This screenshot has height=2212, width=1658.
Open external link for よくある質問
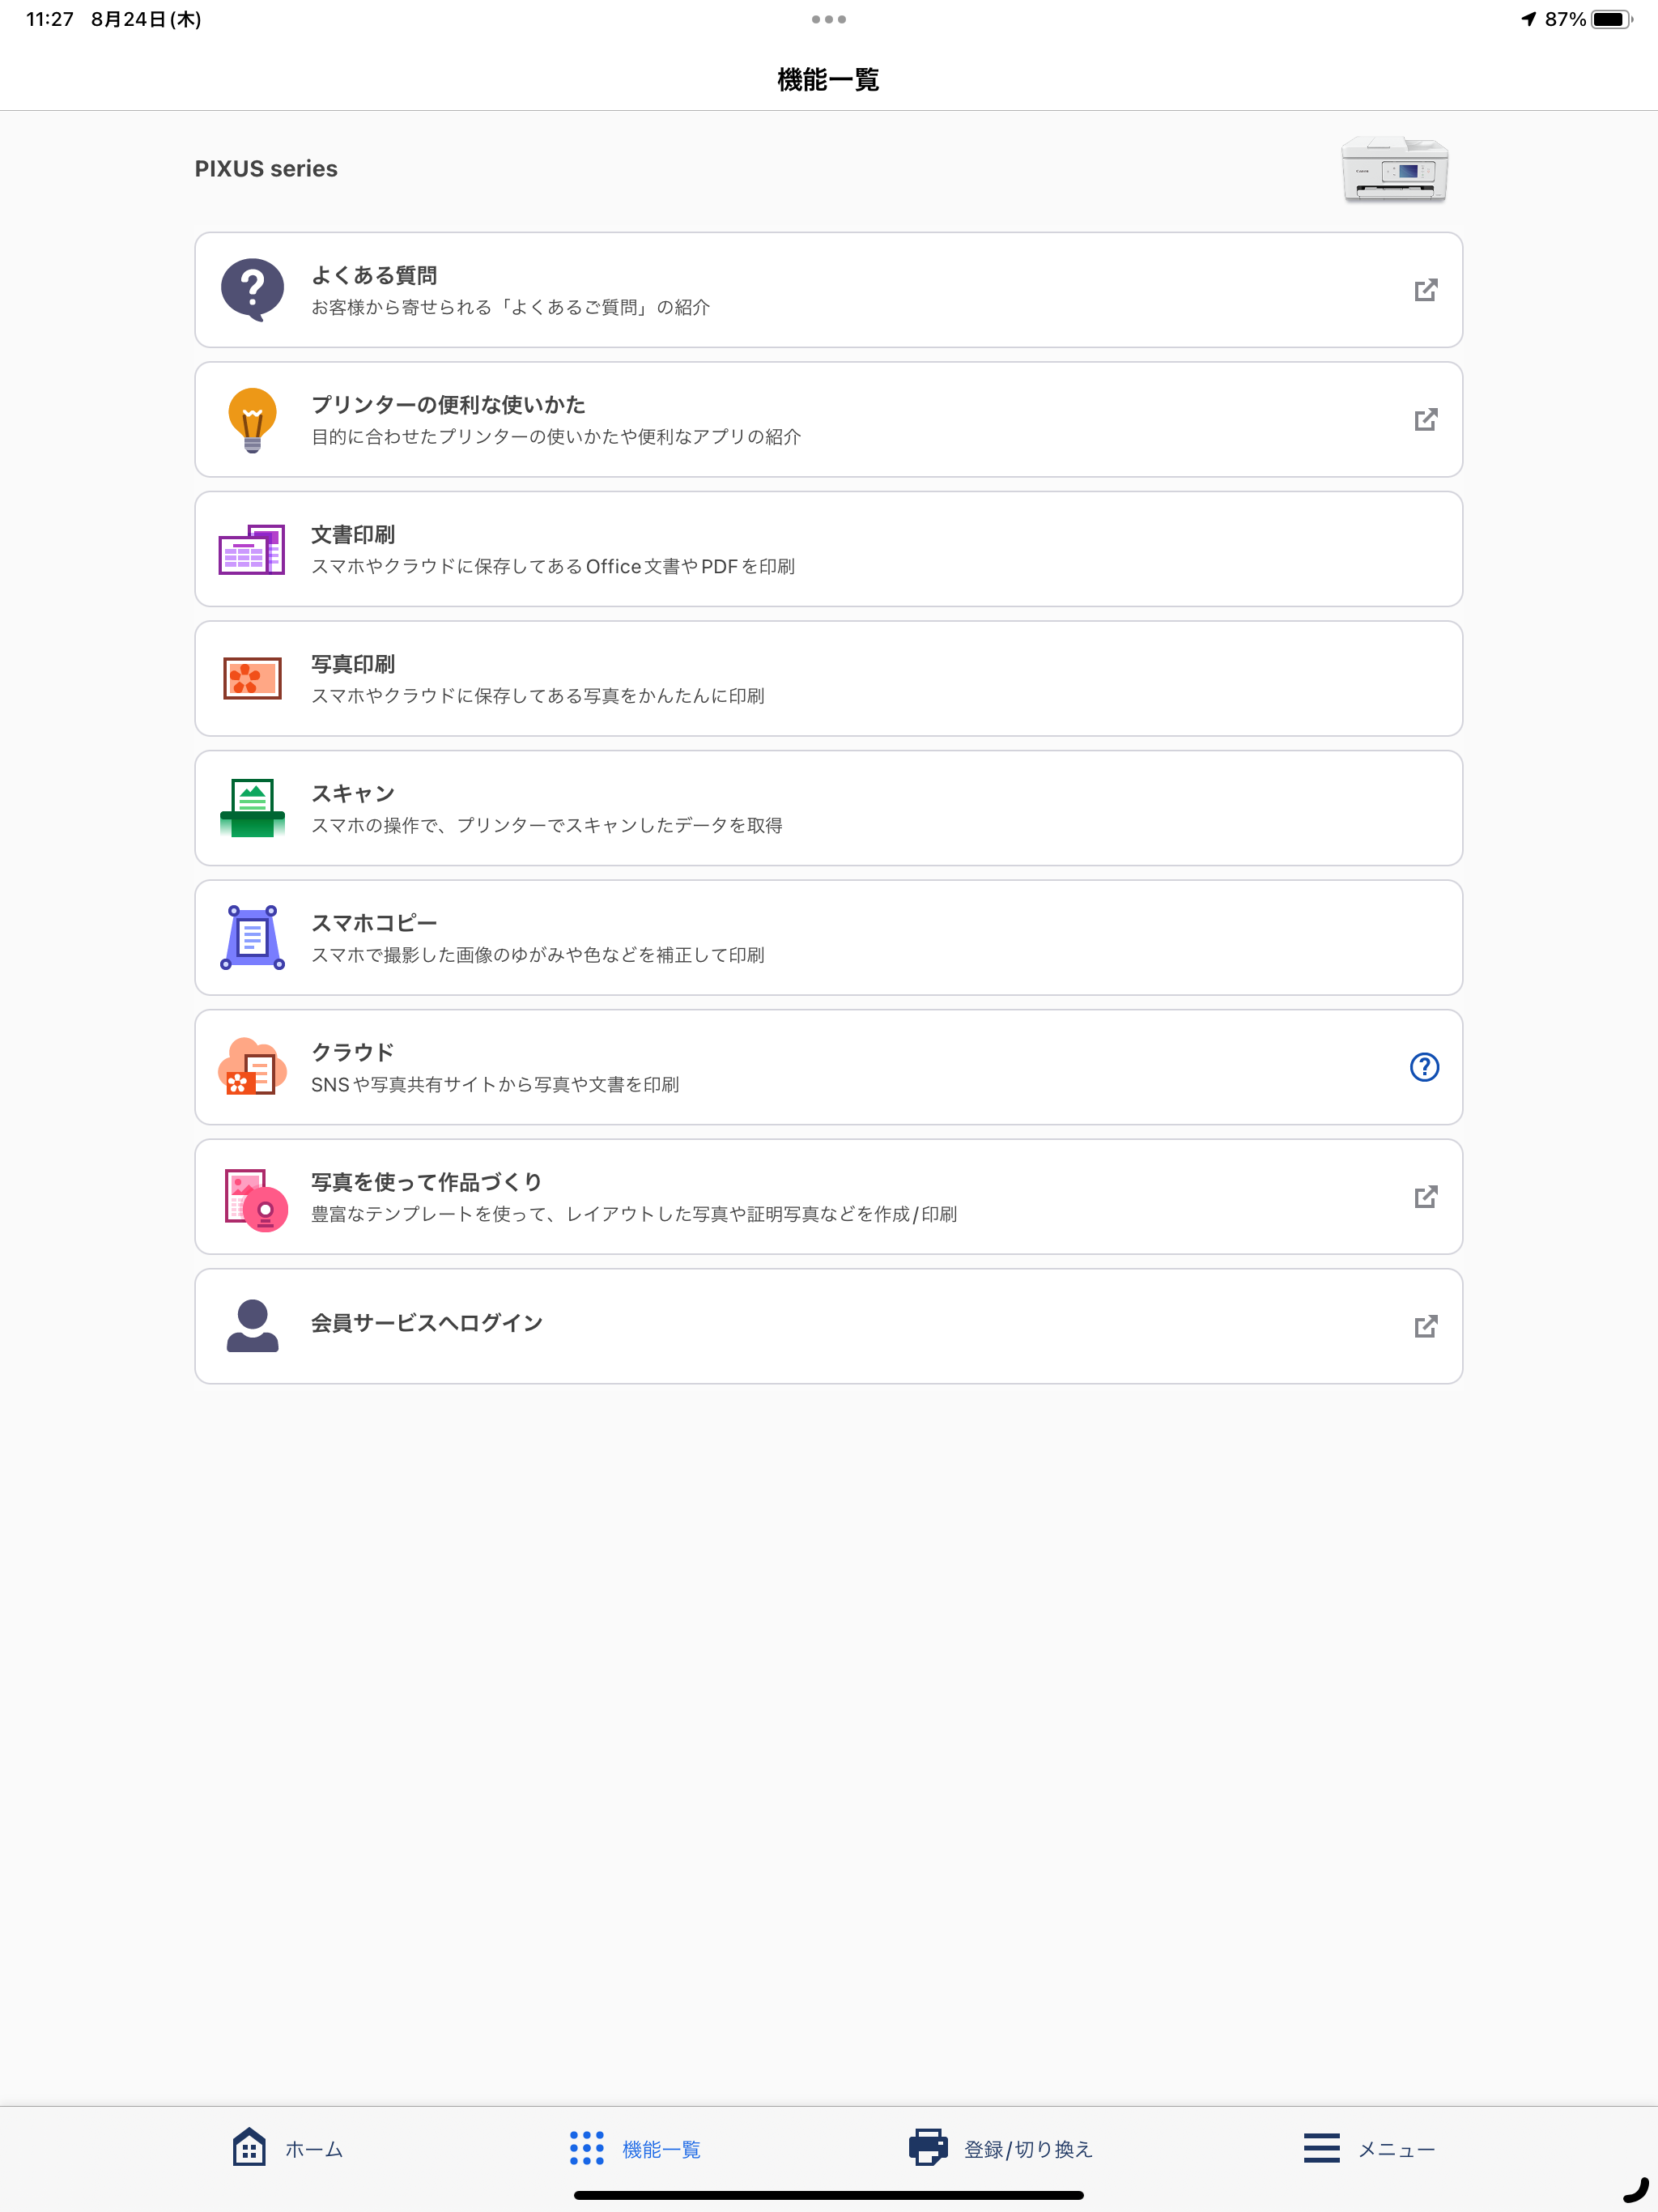point(1425,290)
